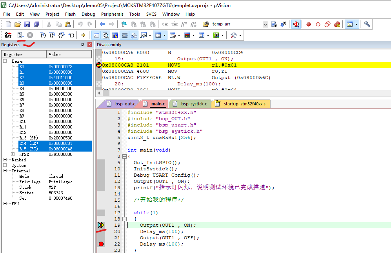This screenshot has width=391, height=253.
Task: Remove the breakpoint dot on line 22
Action: pos(101,244)
